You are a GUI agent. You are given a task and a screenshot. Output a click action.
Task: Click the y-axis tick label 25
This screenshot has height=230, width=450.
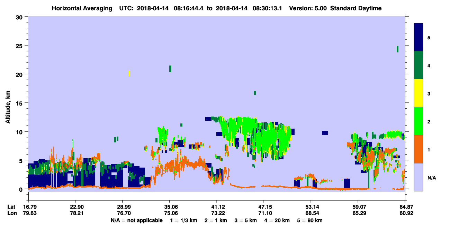click(x=20, y=46)
